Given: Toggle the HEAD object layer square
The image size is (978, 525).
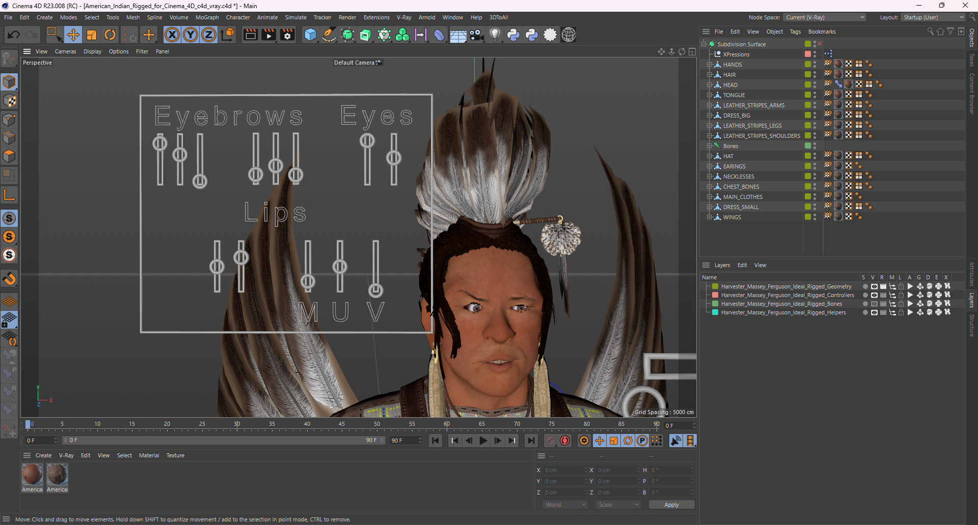Looking at the screenshot, I should point(808,85).
